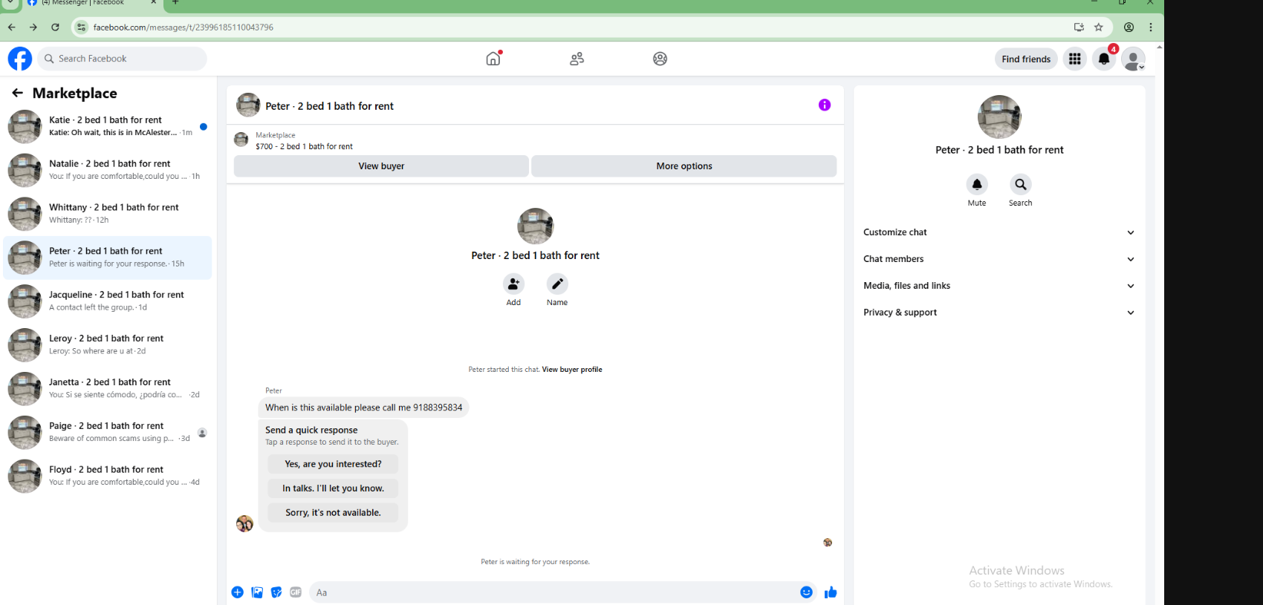
Task: Open the Facebook menu grid icon
Action: point(1074,59)
